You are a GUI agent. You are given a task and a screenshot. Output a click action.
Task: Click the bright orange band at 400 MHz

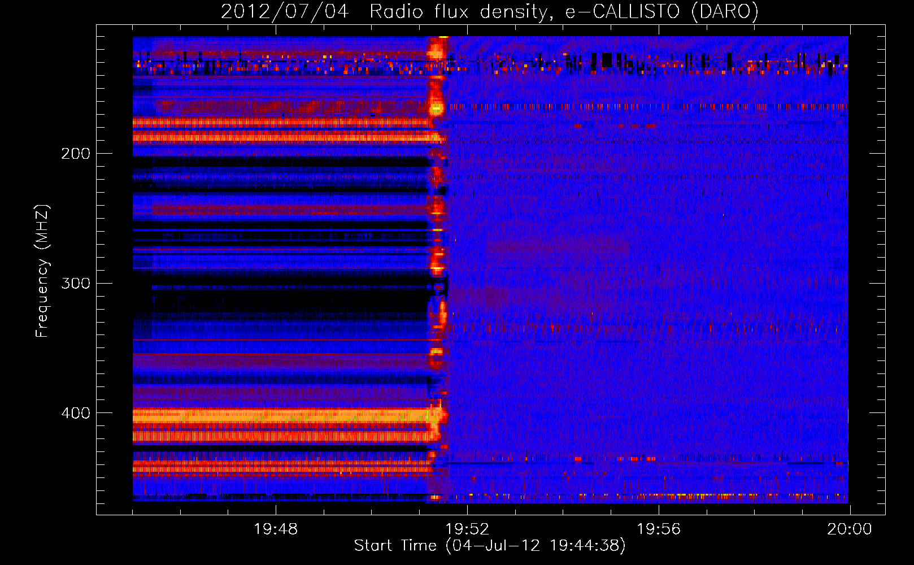coord(282,416)
